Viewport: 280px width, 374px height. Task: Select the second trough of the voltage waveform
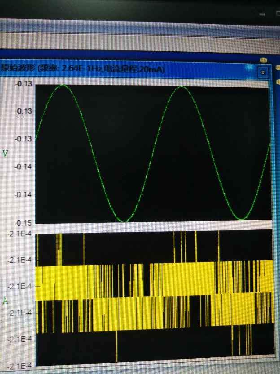[242, 219]
